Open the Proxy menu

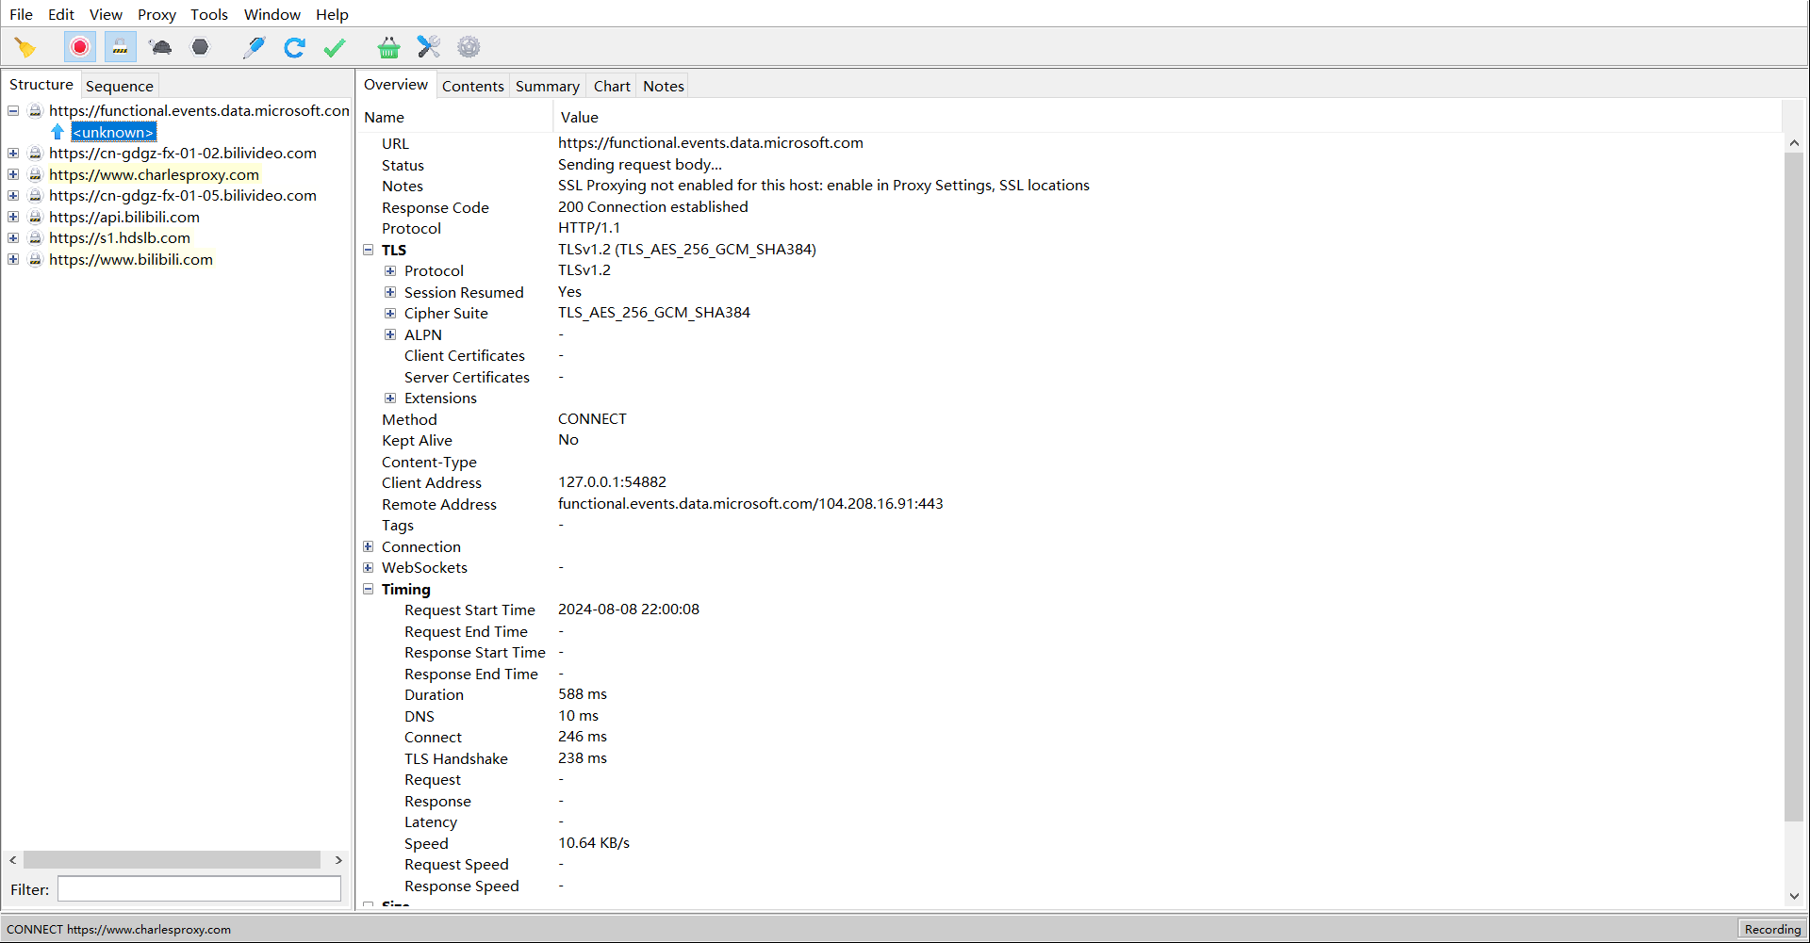[156, 14]
